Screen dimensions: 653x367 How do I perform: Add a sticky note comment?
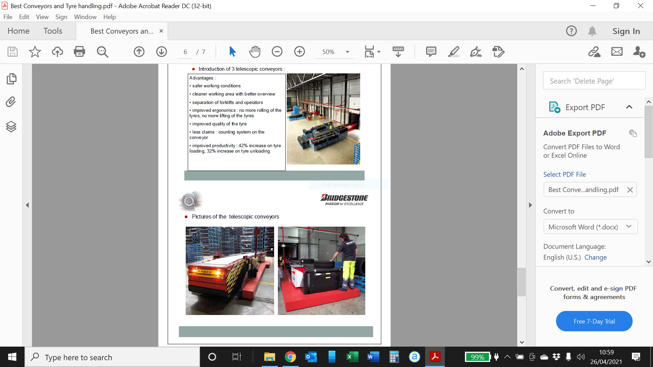click(431, 52)
